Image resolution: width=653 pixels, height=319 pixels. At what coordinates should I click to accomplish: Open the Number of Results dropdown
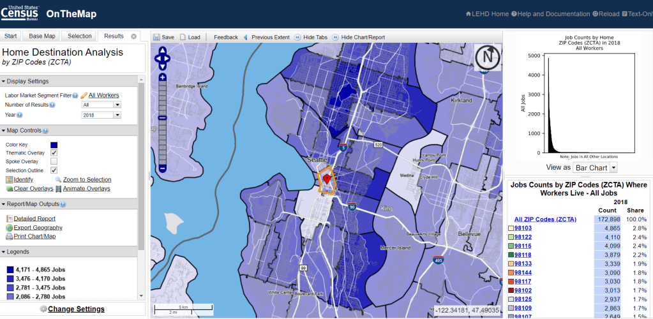click(101, 105)
